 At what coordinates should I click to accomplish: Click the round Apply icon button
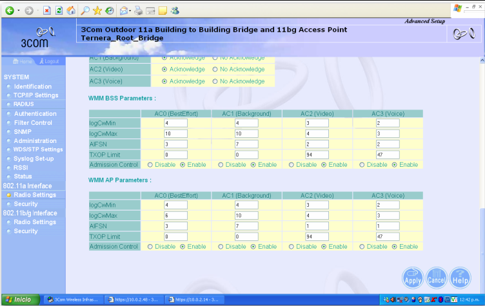tap(413, 277)
